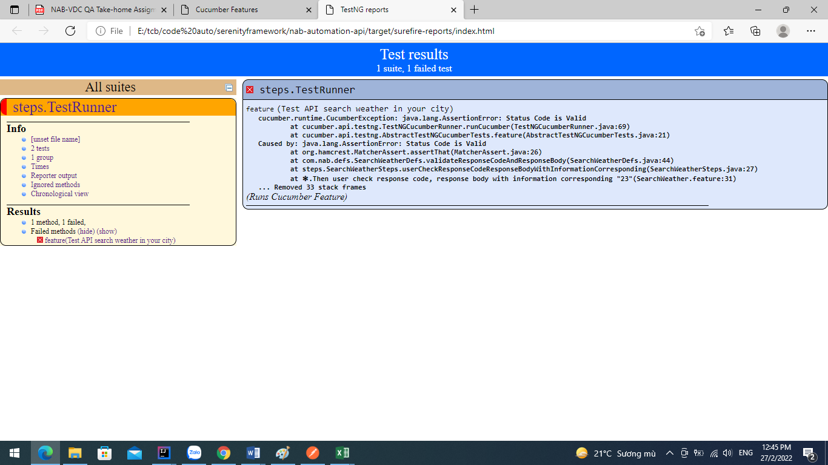Open the failed feature method link

[110, 240]
